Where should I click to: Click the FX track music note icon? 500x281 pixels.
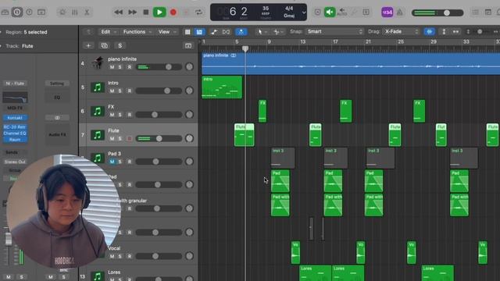point(98,111)
